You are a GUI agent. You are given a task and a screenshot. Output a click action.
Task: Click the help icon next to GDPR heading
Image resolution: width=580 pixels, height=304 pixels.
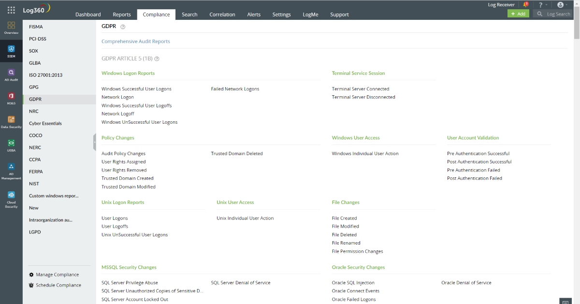click(x=123, y=27)
